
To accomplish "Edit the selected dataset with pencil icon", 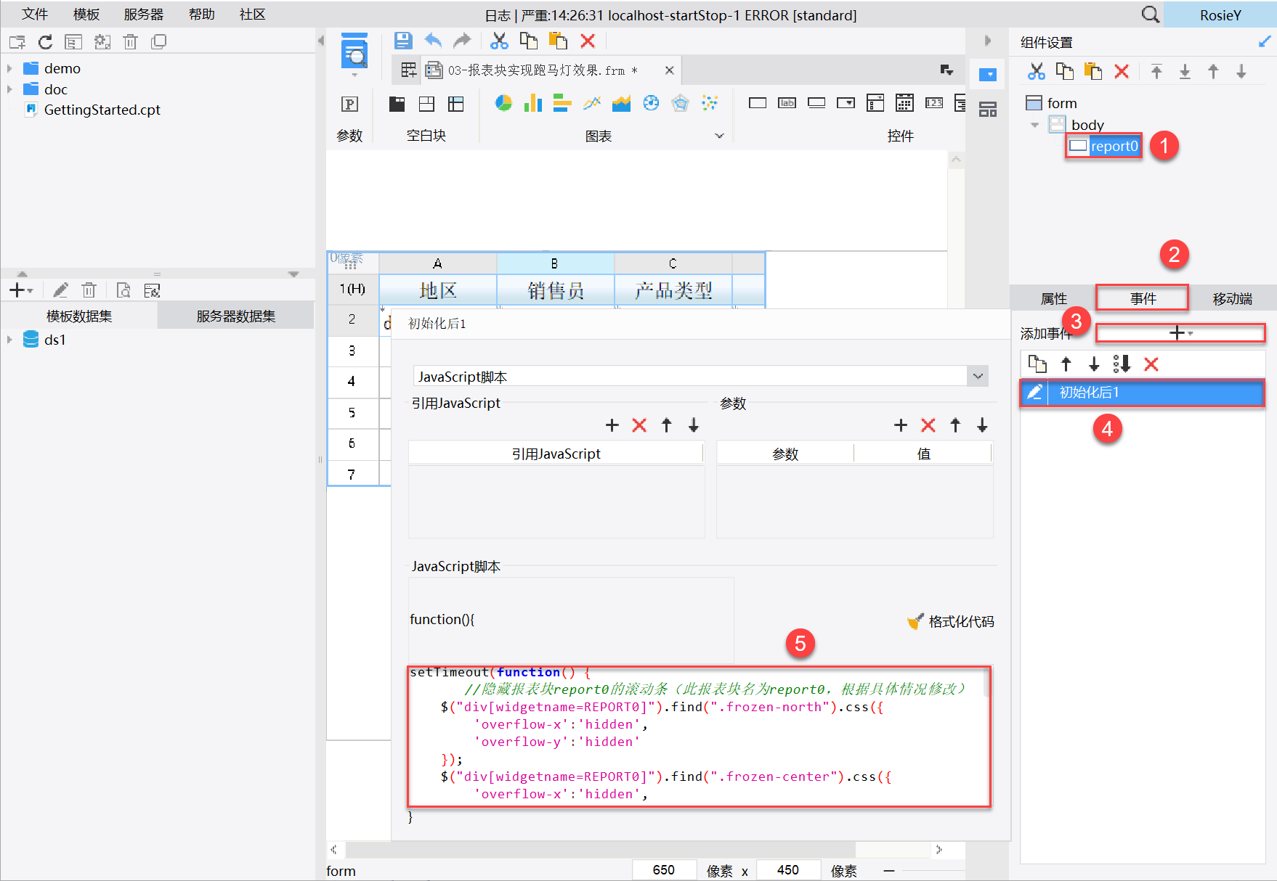I will click(x=60, y=290).
